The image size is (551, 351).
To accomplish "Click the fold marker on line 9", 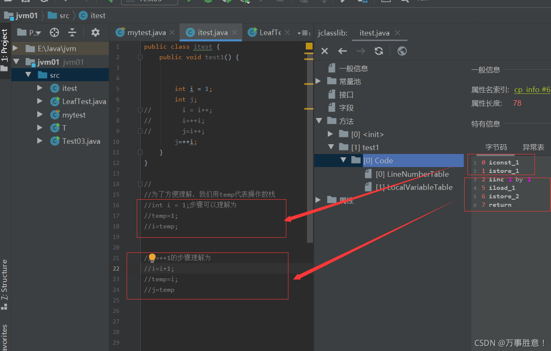I will (140, 131).
